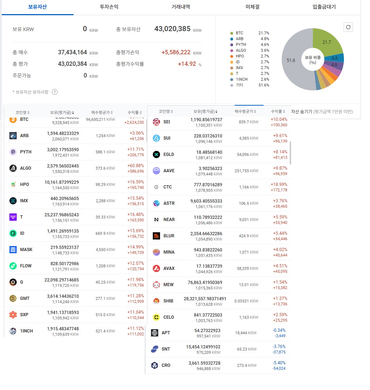Screen dimensions: 370x390
Task: Click the purple T coin icon
Action: tap(13, 217)
